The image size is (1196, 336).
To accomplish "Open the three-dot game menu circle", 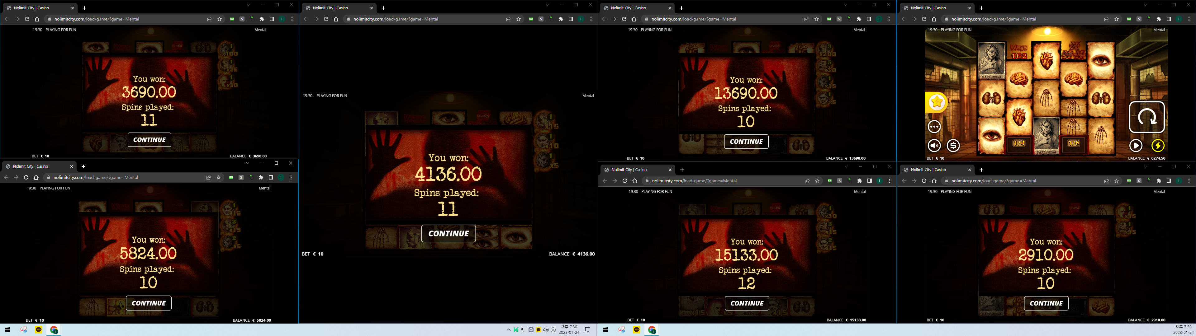I will [x=934, y=126].
